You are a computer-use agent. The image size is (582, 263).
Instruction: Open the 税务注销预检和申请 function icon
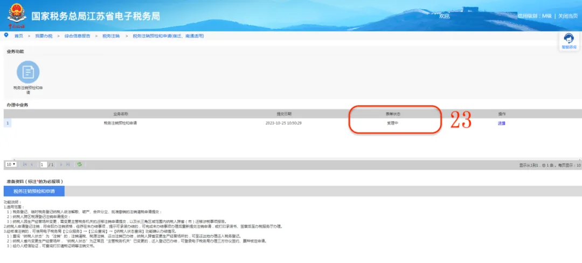pos(28,72)
